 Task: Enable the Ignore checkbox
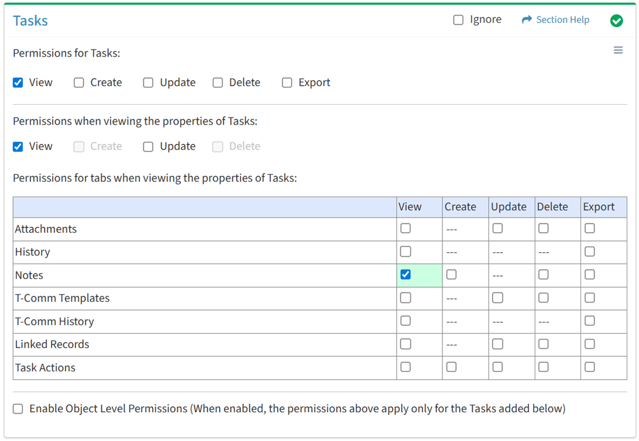pos(458,20)
